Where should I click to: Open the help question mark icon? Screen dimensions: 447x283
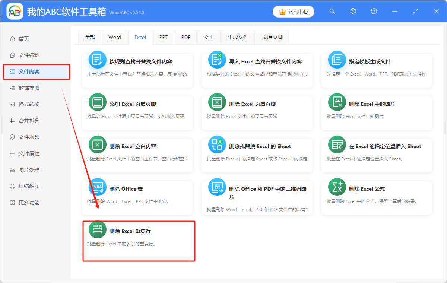(374, 11)
